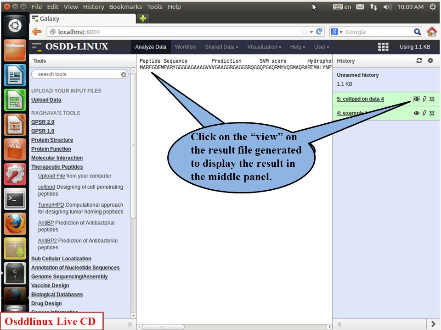The width and height of the screenshot is (441, 330).
Task: Click the Google search magnifier icon
Action: [417, 32]
